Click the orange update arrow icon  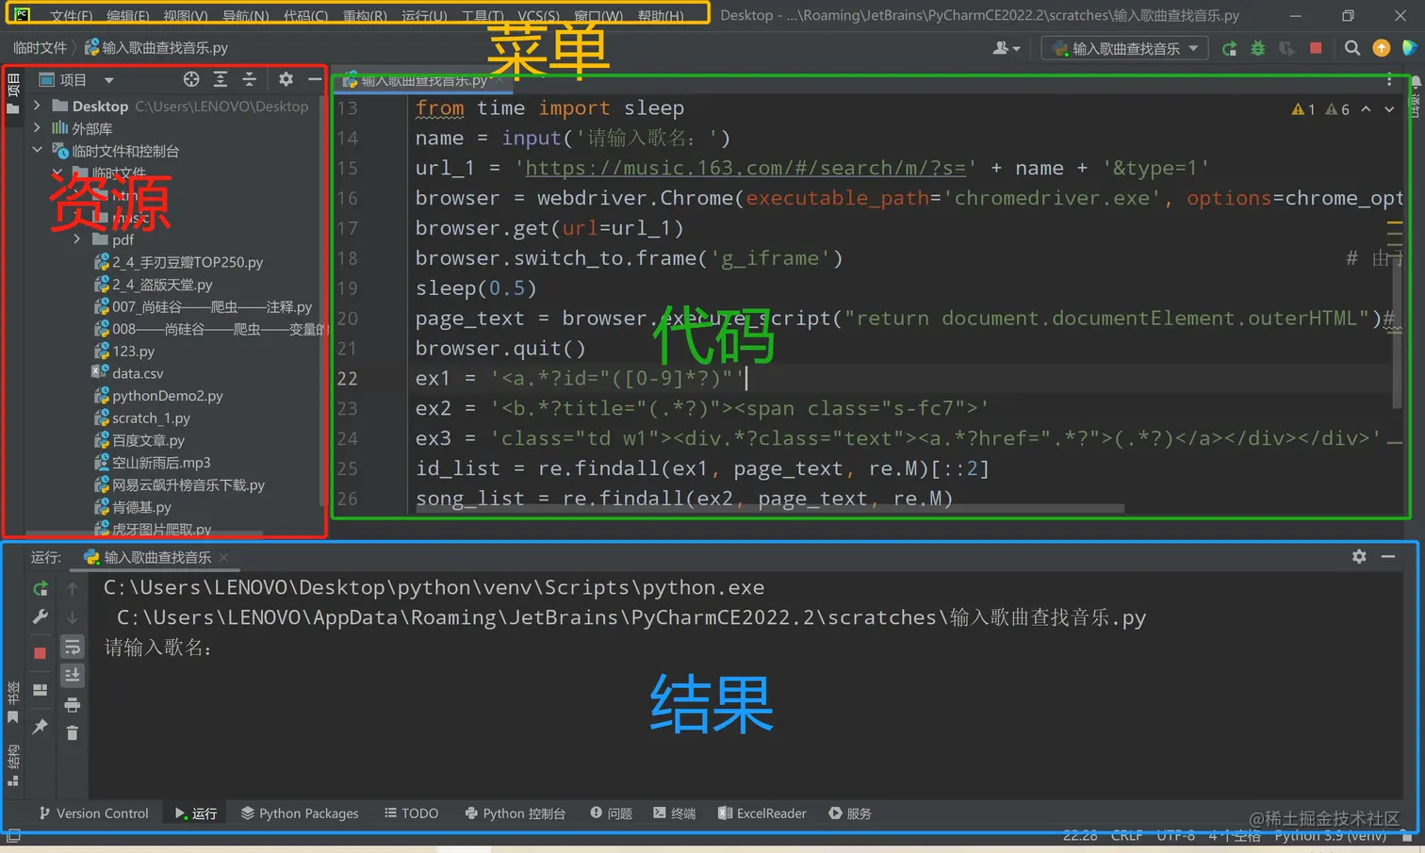[x=1382, y=48]
